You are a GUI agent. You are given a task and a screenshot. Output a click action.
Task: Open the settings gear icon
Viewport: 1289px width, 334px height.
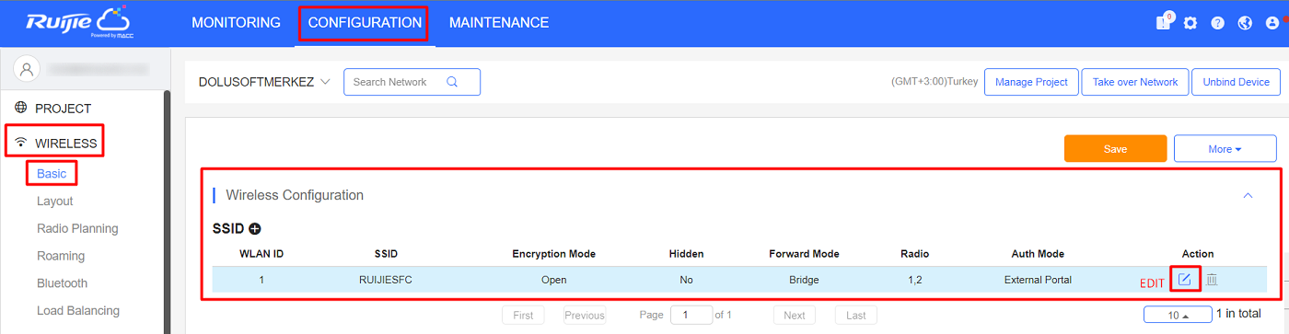pyautogui.click(x=1190, y=23)
